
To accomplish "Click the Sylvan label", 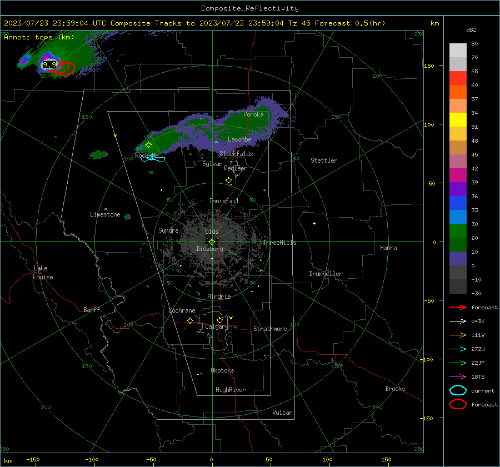I will [212, 164].
